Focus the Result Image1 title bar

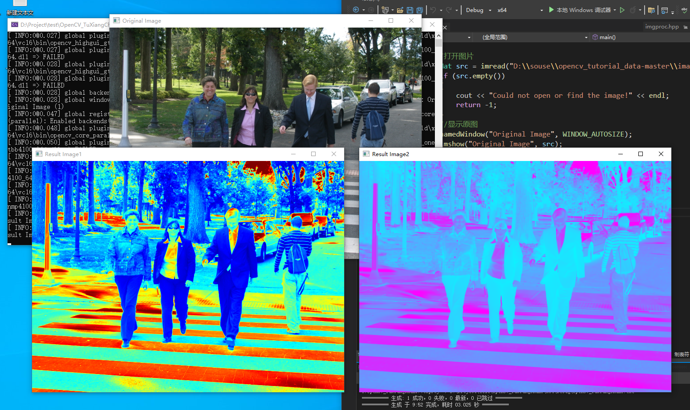(x=188, y=154)
